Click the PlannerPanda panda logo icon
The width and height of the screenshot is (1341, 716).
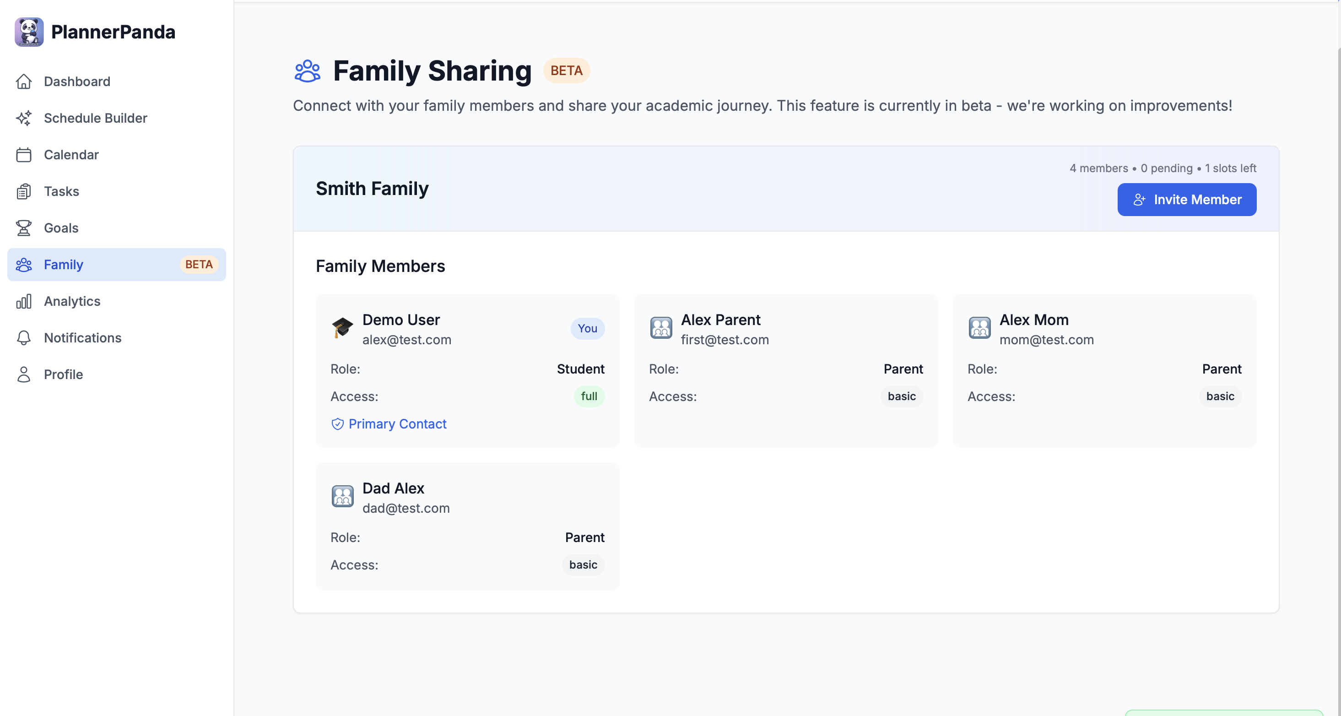click(x=29, y=32)
